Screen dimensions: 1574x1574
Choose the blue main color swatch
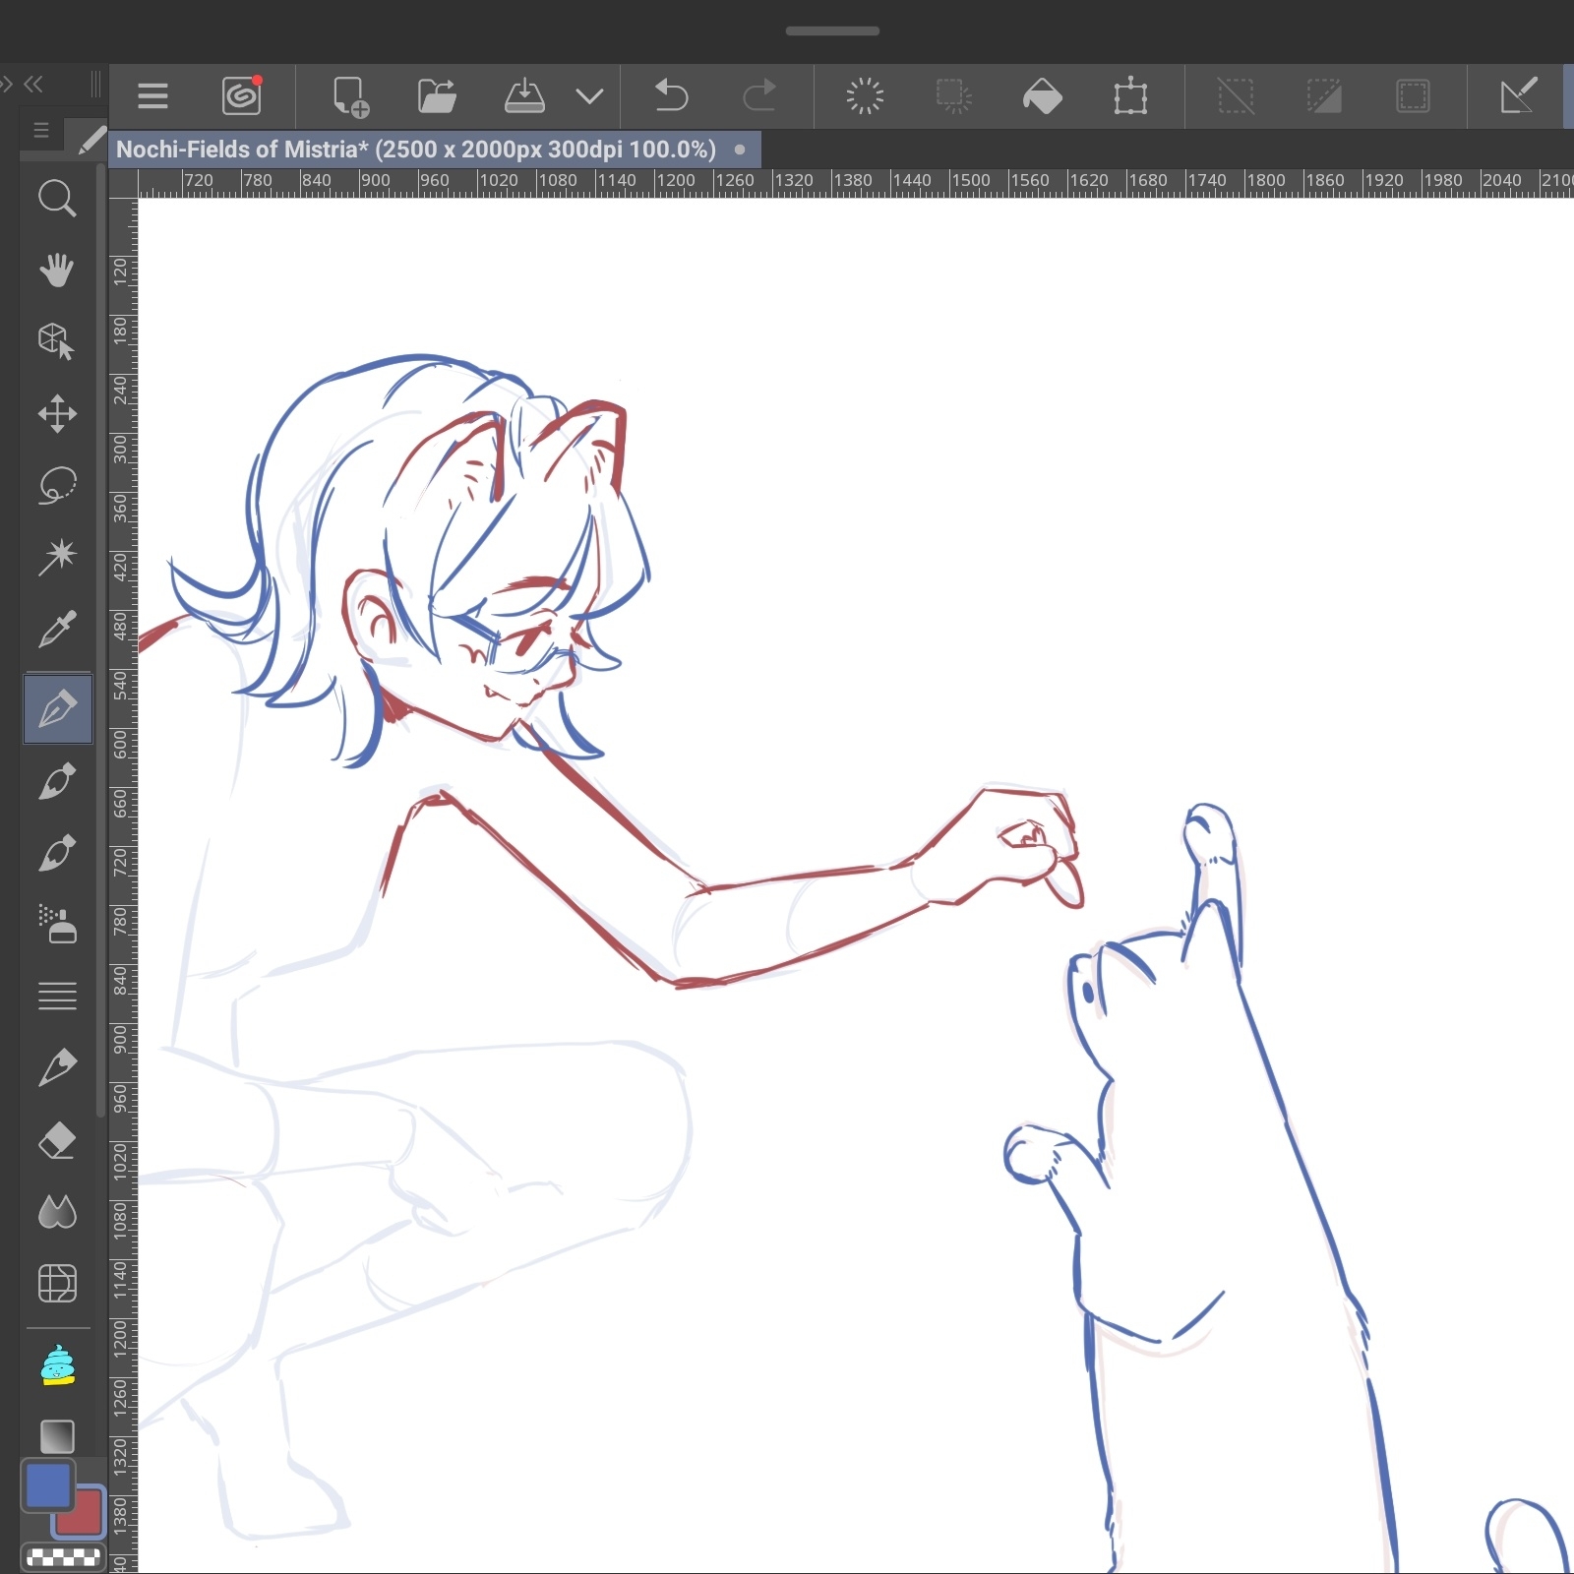pyautogui.click(x=47, y=1485)
